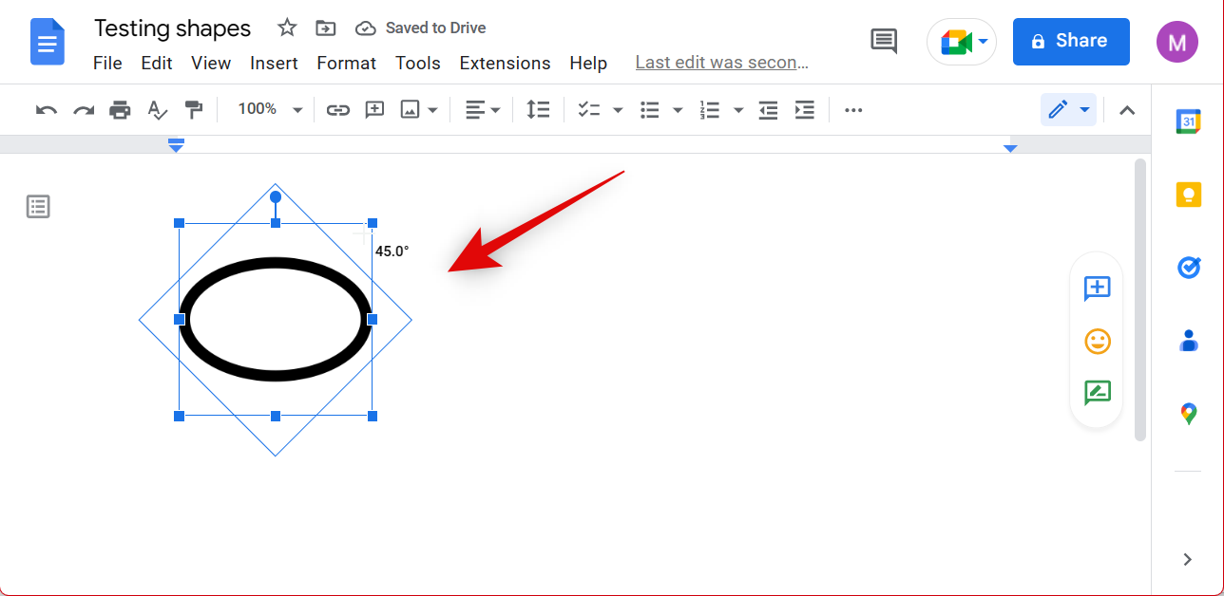The height and width of the screenshot is (596, 1224).
Task: Click the Undo arrow icon
Action: click(46, 110)
